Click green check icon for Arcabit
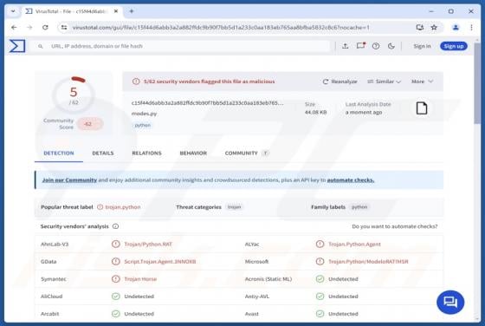The image size is (485, 326). click(116, 314)
